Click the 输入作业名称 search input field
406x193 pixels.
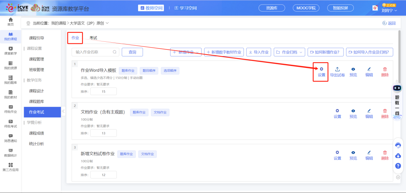[x=94, y=52]
